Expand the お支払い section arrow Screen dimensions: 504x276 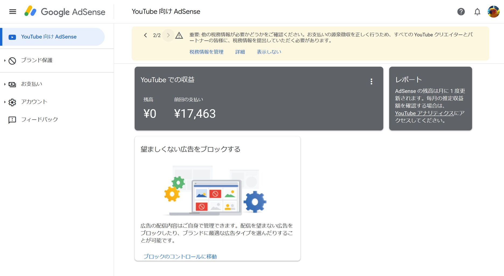click(x=5, y=84)
